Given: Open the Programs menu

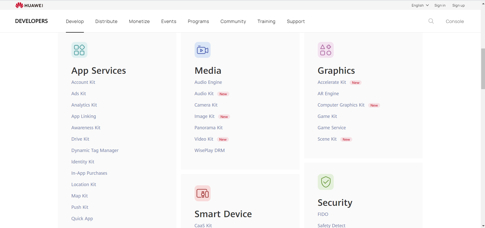Looking at the screenshot, I should (x=198, y=21).
